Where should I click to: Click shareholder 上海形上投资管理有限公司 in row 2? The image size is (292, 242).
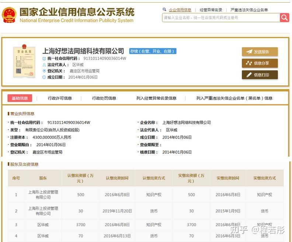(x=43, y=211)
